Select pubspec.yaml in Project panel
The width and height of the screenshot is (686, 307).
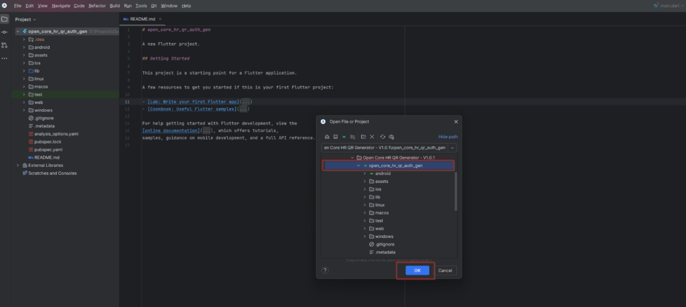coord(48,149)
